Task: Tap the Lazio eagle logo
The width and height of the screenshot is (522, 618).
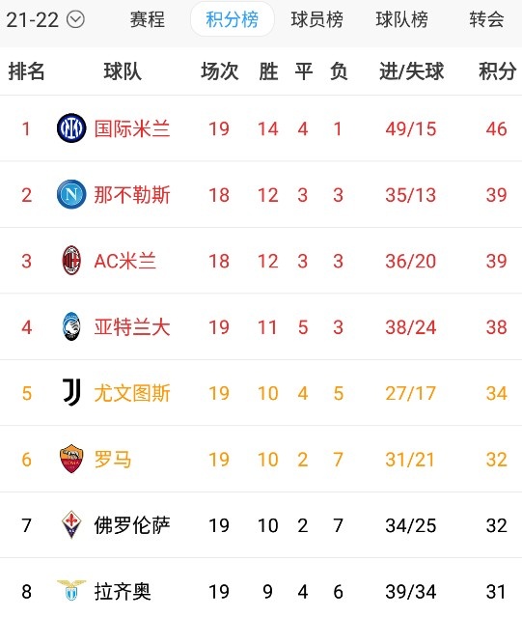Action: 71,590
